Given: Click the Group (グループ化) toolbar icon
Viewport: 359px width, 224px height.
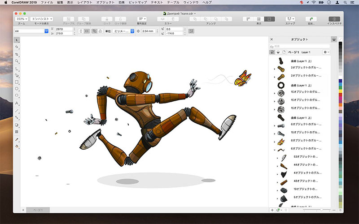Looking at the screenshot, I should (x=69, y=19).
